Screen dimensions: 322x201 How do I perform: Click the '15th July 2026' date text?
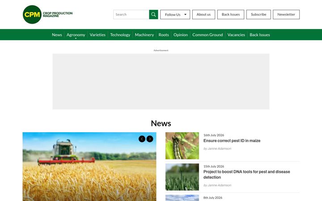214,166
